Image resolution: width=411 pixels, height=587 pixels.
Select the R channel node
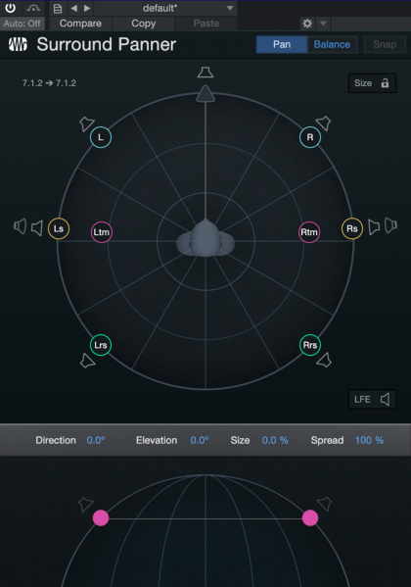coord(310,137)
